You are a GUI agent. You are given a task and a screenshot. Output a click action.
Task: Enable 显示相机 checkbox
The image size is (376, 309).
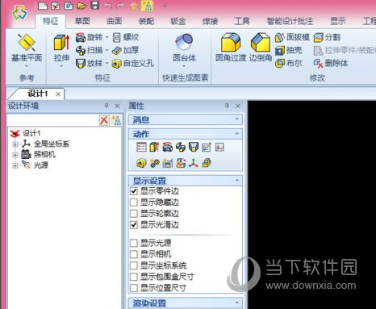point(134,254)
